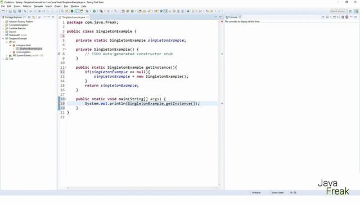Select SingletonExample.java in the tree
360x203 pixels.
[31, 48]
